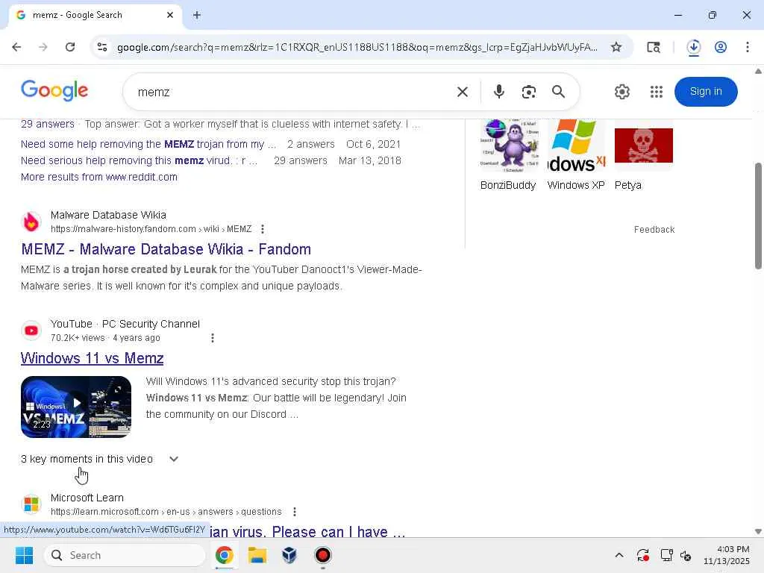Open VirtualBox from the taskbar
This screenshot has height=573, width=764.
pos(290,555)
